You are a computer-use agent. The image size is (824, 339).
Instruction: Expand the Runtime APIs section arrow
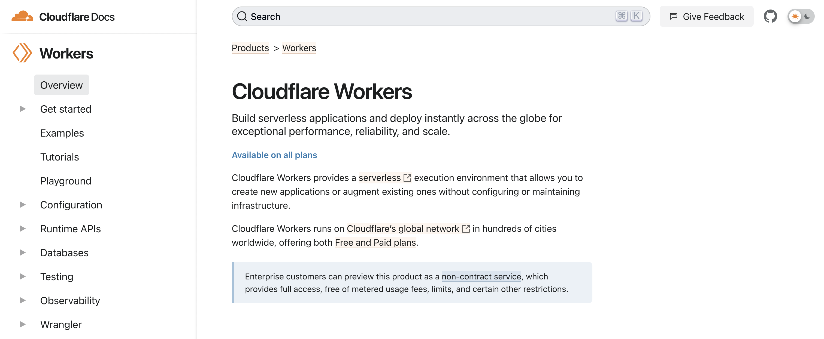[x=22, y=229]
